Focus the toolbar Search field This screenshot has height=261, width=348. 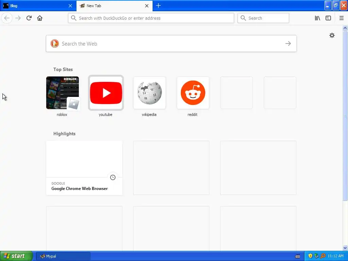[263, 18]
